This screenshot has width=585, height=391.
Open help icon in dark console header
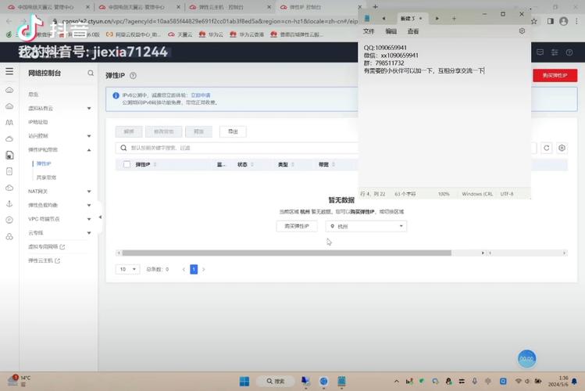(x=569, y=52)
